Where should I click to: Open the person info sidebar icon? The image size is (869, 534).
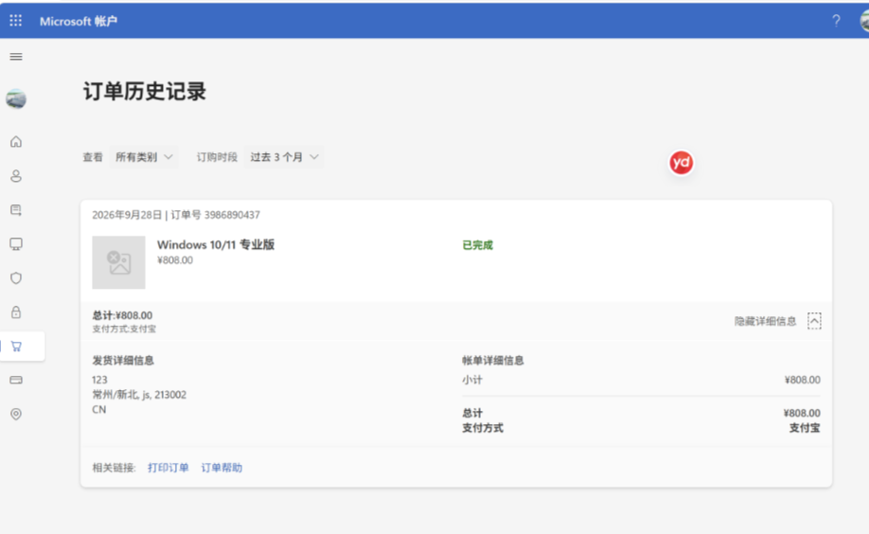pyautogui.click(x=16, y=176)
